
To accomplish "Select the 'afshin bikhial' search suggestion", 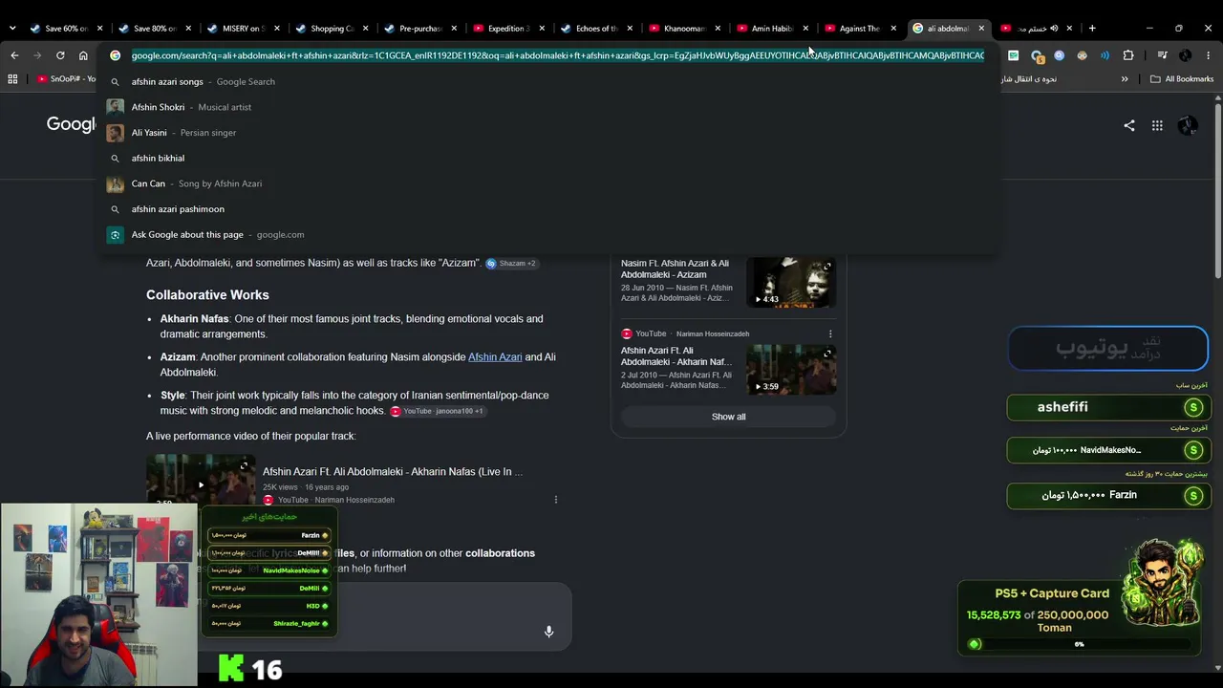I will 549,158.
